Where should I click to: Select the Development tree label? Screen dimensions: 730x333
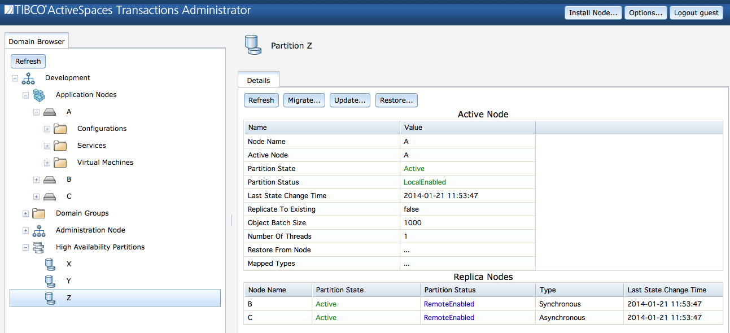[68, 78]
